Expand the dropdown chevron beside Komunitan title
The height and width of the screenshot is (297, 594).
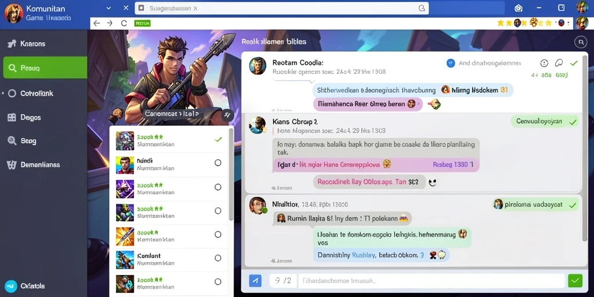tap(108, 8)
